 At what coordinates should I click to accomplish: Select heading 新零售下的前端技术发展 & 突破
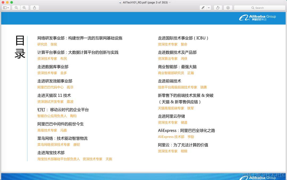tap(185, 95)
